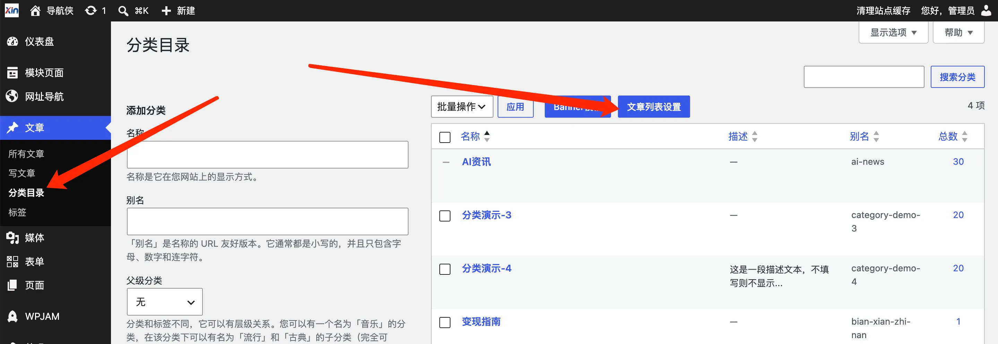Open the WPJAM menu label
The image size is (998, 344).
pyautogui.click(x=42, y=317)
